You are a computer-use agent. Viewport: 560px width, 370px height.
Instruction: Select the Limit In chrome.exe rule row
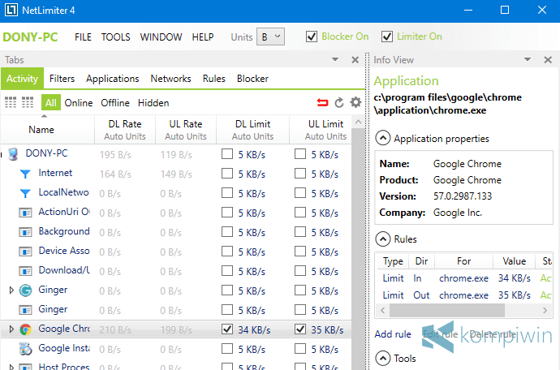point(464,278)
